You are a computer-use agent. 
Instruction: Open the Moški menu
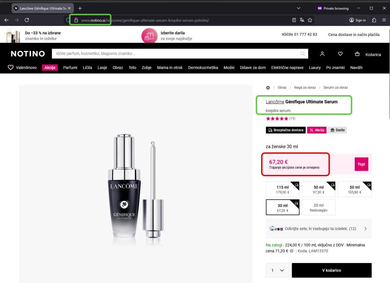point(229,68)
